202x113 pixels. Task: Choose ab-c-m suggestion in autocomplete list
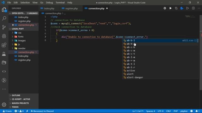pos(160,51)
